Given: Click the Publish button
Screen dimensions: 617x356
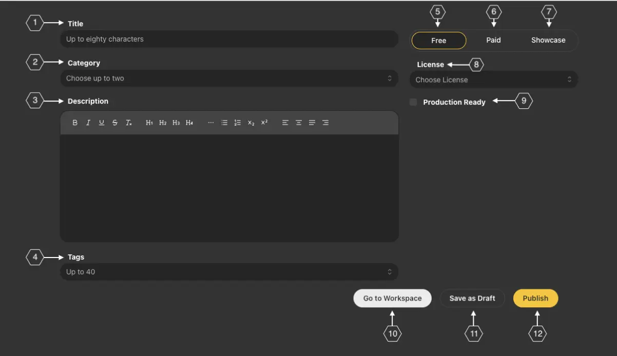Looking at the screenshot, I should tap(535, 298).
